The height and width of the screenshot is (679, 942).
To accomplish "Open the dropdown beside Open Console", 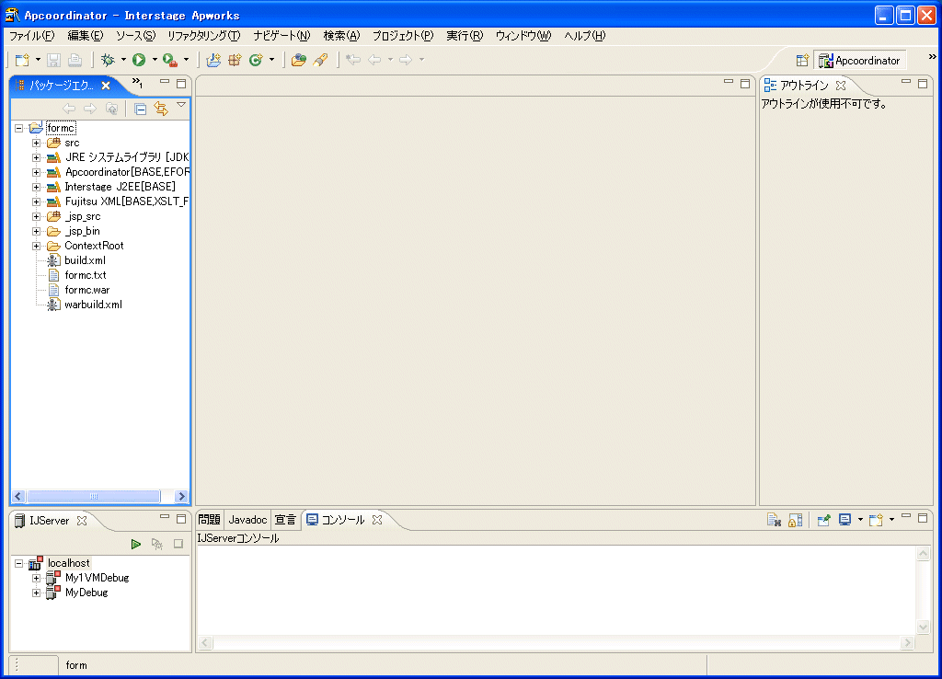I will [891, 520].
